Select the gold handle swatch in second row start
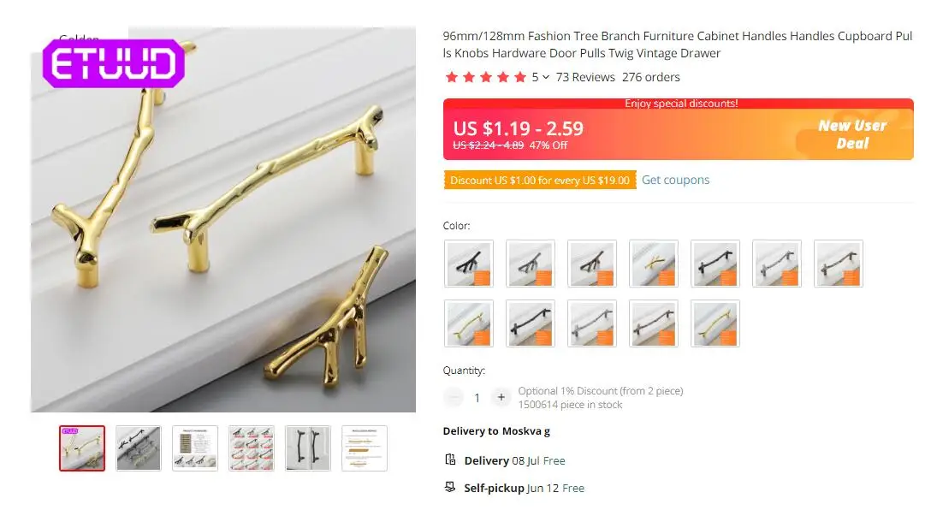The width and height of the screenshot is (925, 510). [x=469, y=323]
